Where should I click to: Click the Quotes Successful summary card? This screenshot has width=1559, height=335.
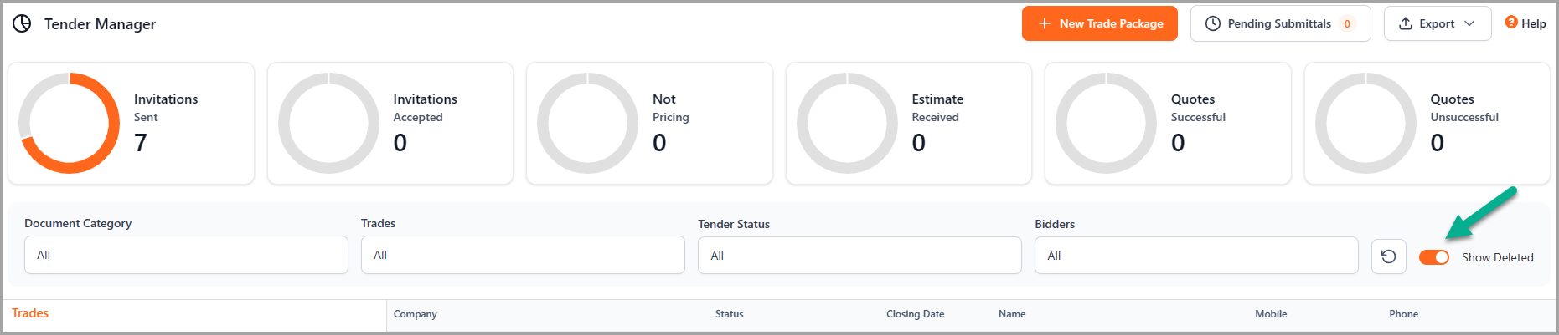[x=1168, y=124]
